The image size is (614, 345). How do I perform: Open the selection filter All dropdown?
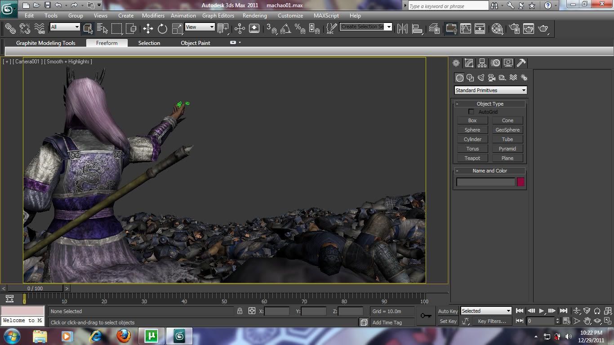tap(65, 27)
